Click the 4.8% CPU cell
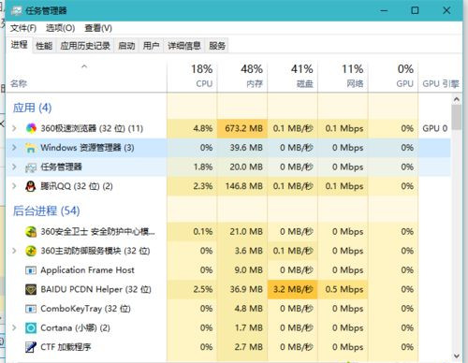 click(192, 128)
